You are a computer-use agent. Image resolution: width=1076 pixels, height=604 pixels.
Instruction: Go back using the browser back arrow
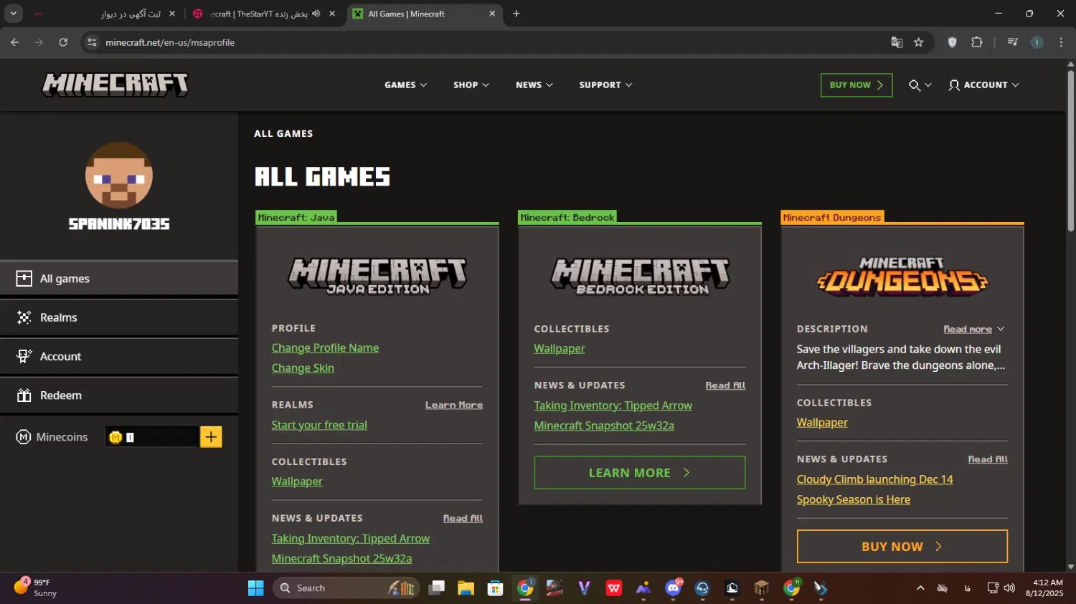pos(15,42)
